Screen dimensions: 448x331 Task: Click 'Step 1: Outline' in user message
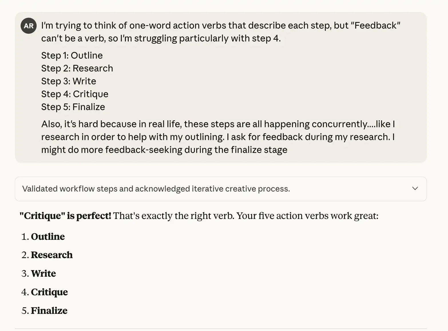(x=72, y=55)
